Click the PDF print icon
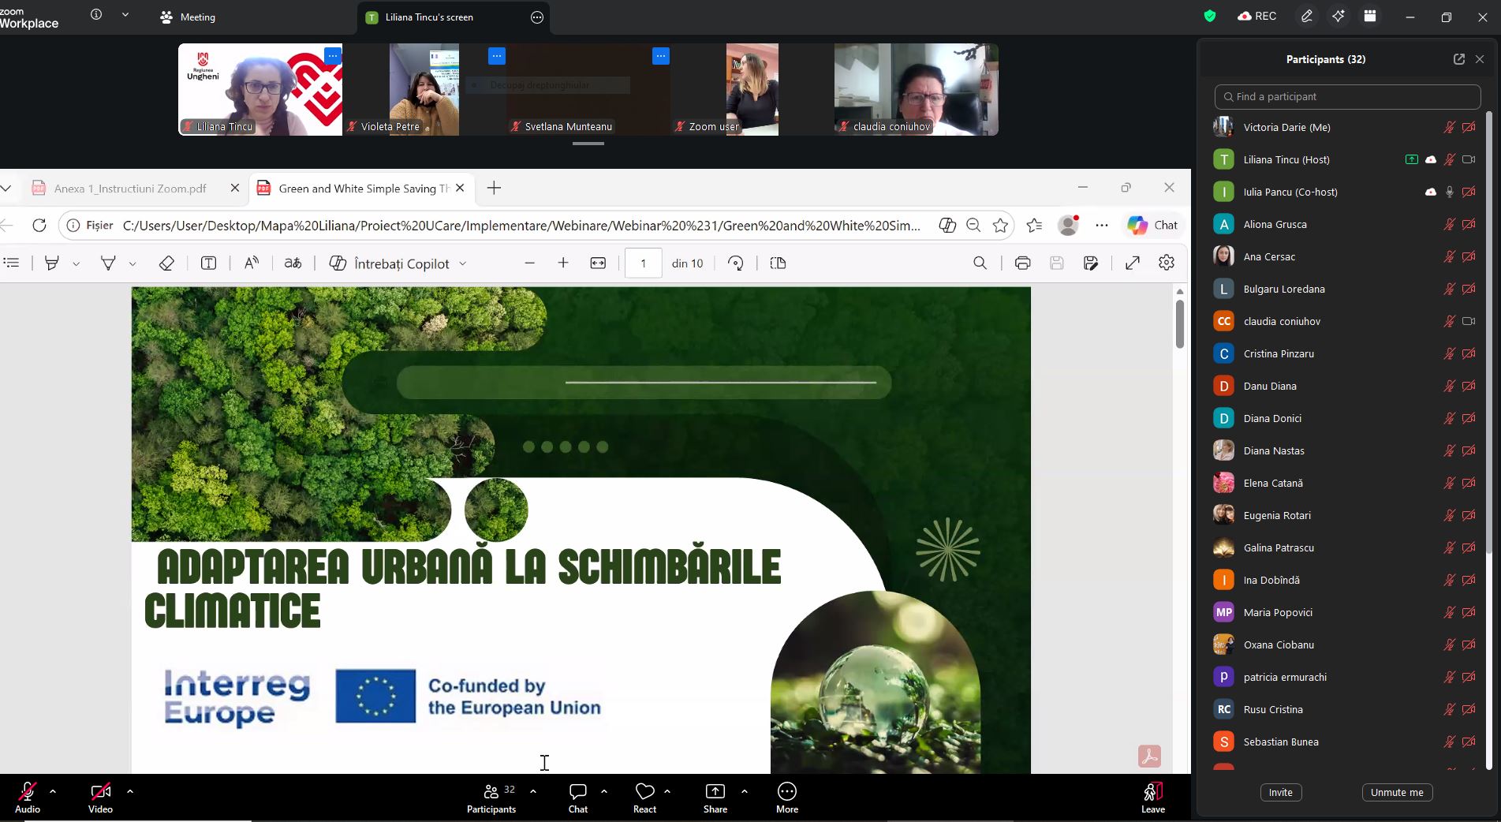Viewport: 1501px width, 822px height. coord(1022,263)
